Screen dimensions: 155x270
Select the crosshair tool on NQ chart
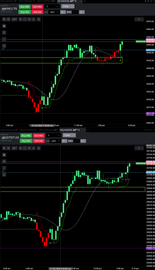4,155
